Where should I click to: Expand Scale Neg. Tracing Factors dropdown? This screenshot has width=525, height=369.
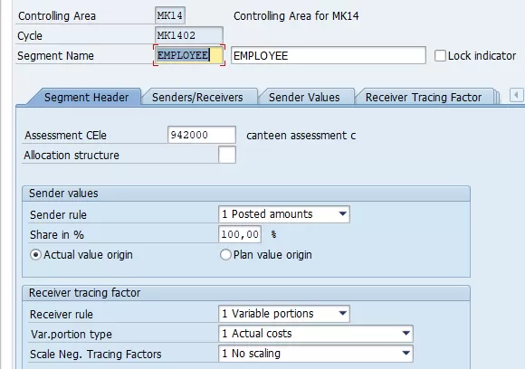[406, 354]
